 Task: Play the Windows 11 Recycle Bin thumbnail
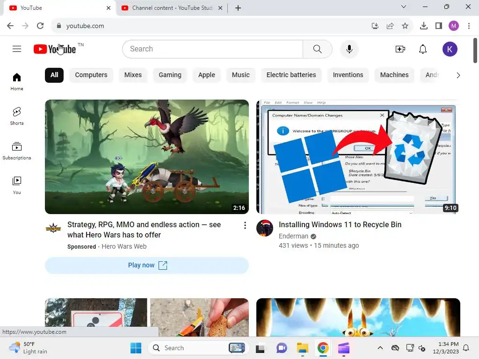click(x=358, y=157)
